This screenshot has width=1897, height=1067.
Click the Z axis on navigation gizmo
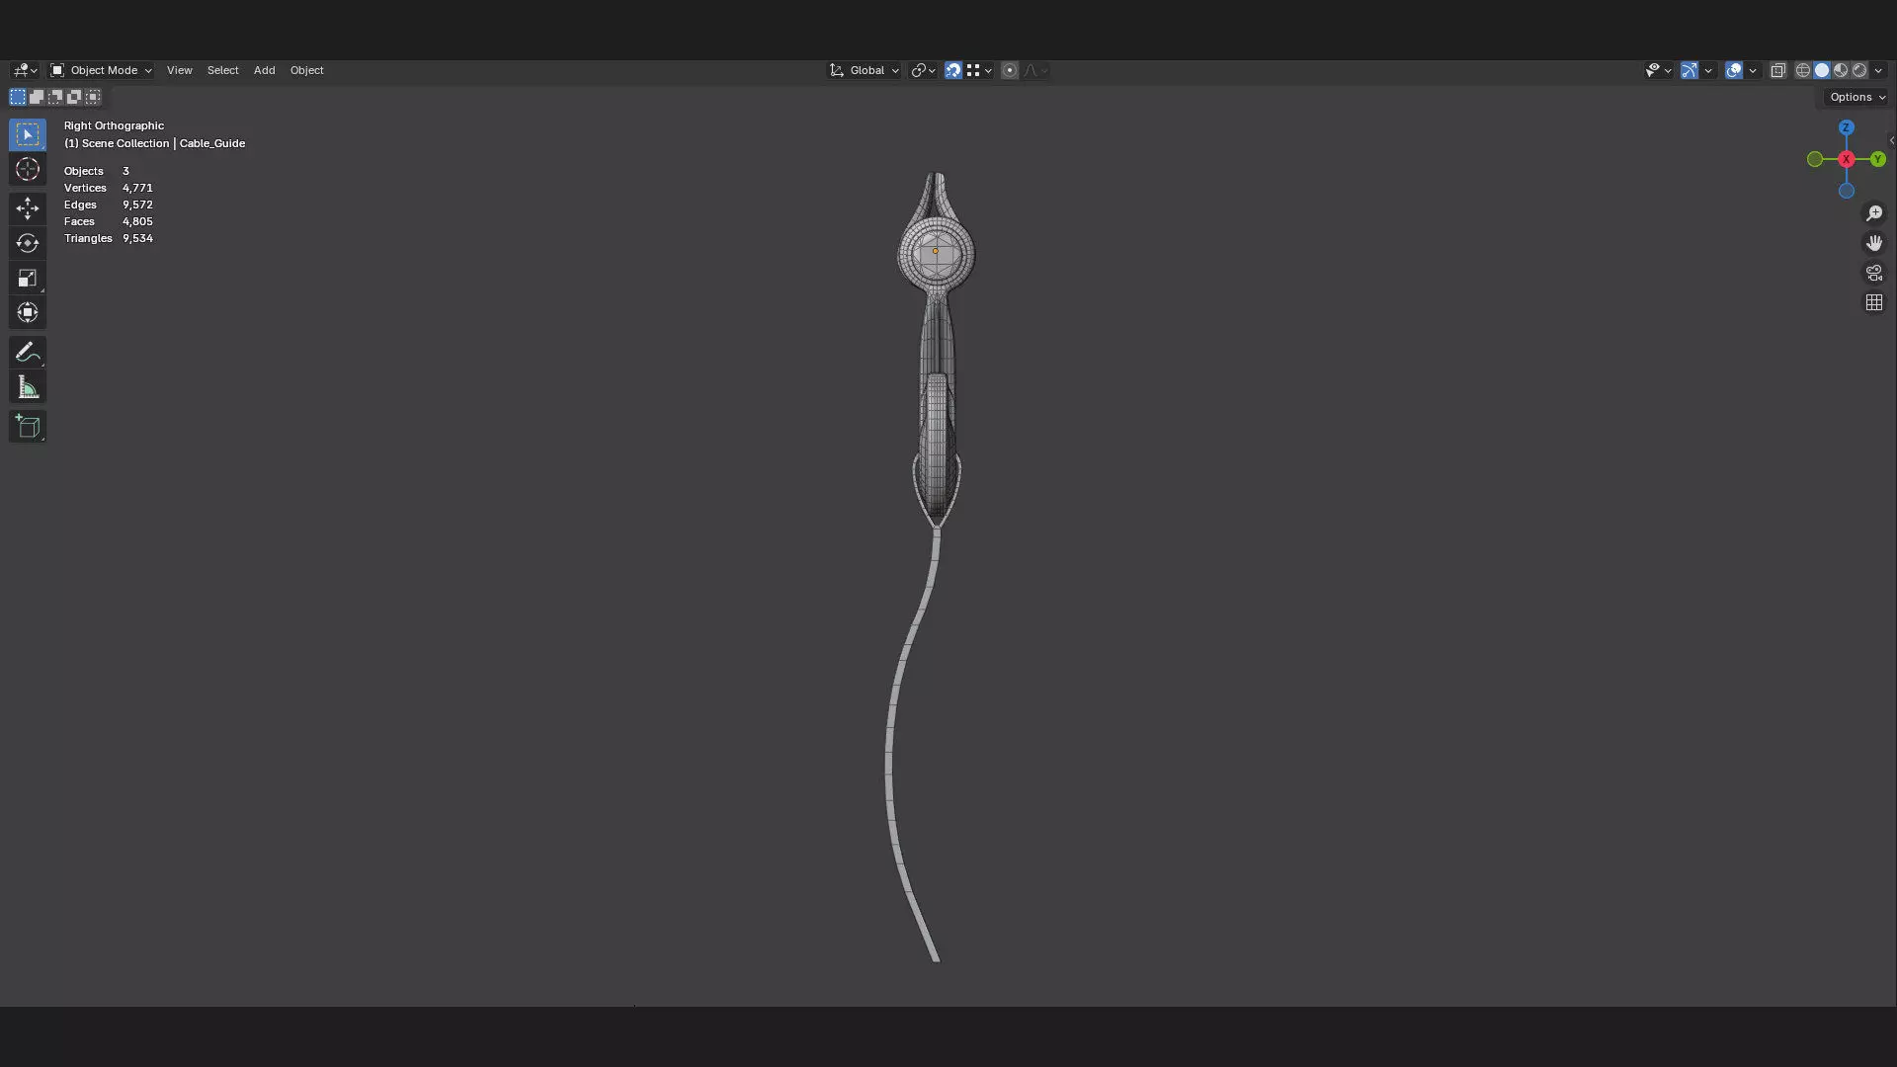(x=1846, y=127)
